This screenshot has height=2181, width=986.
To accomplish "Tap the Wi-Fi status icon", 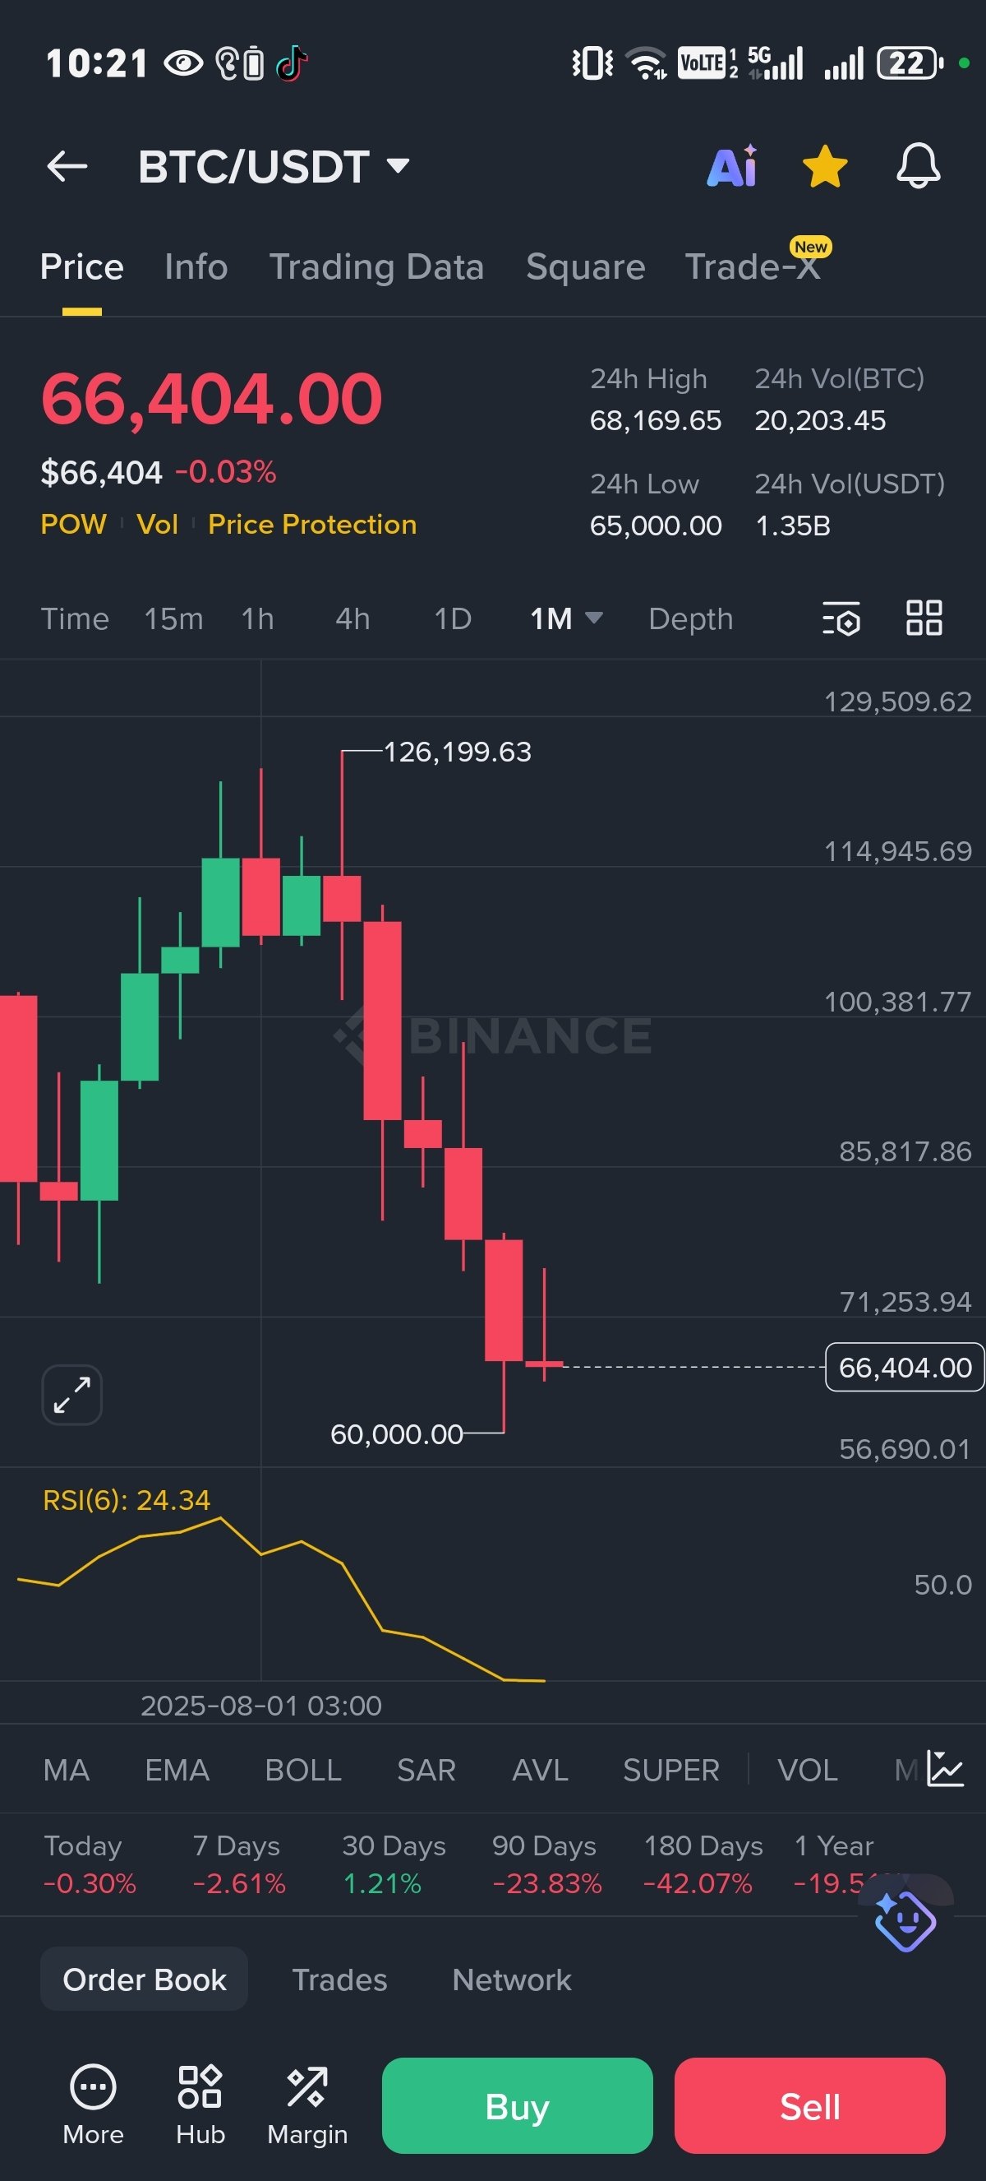I will 646,63.
